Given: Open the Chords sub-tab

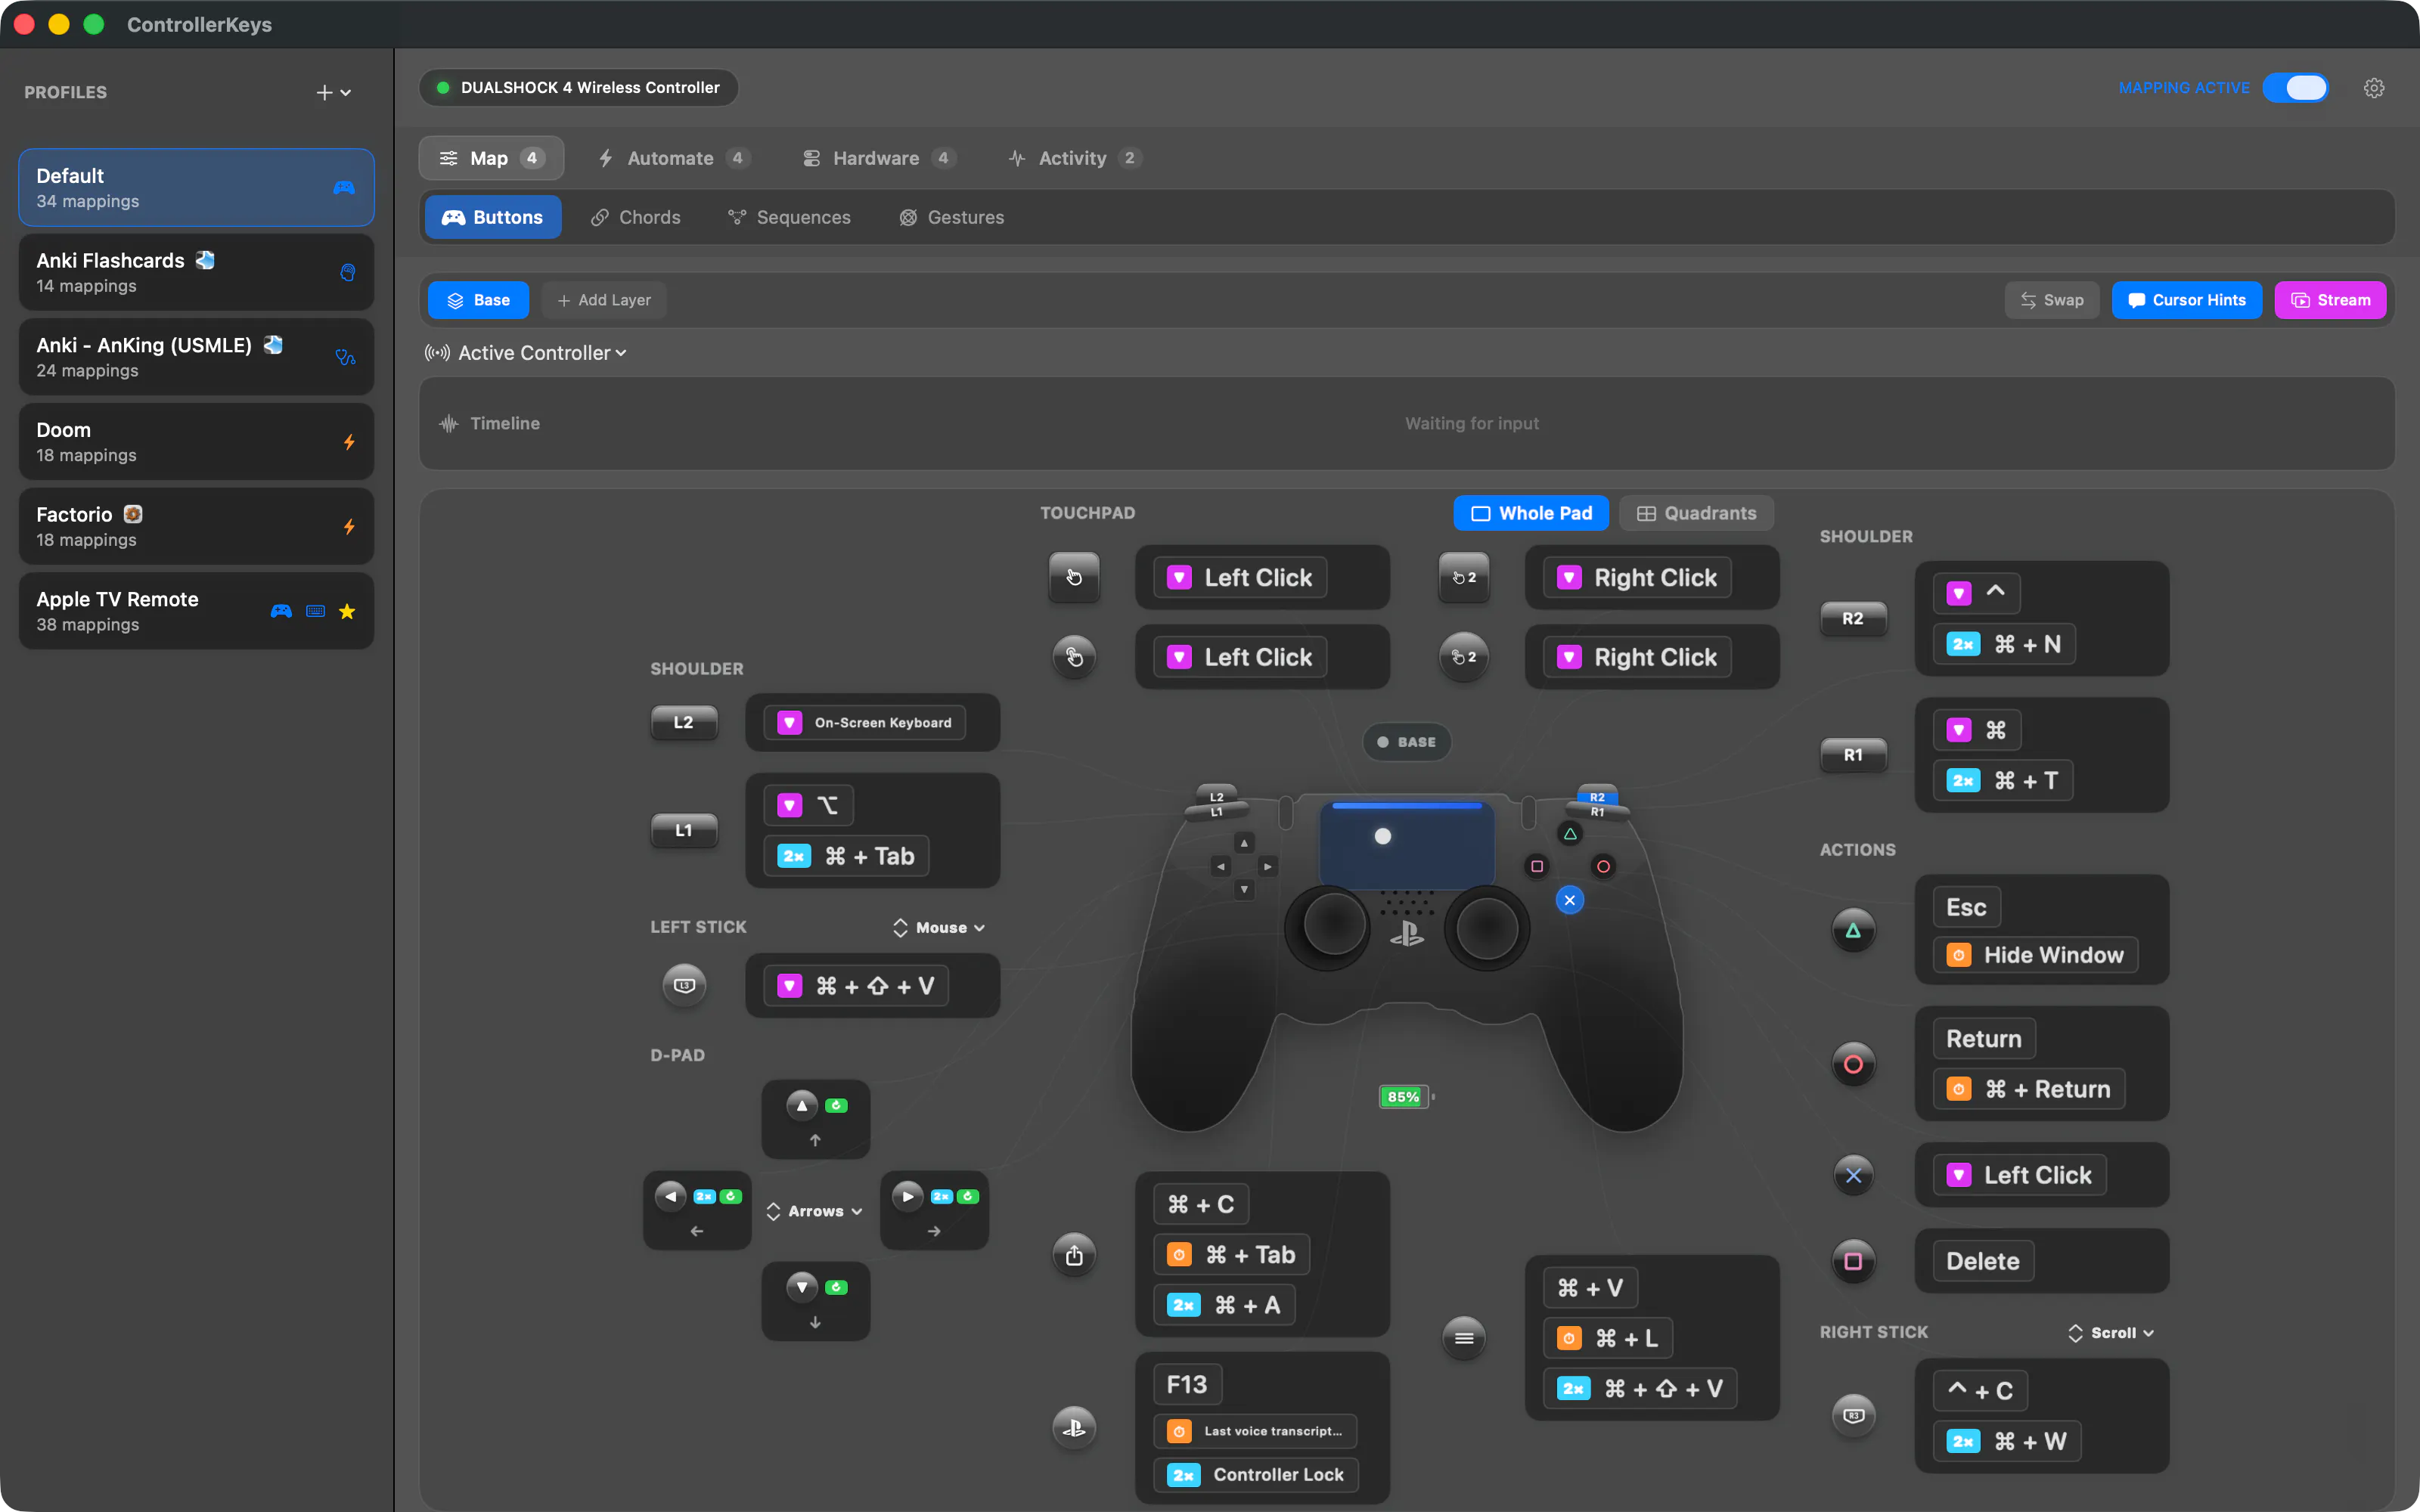Looking at the screenshot, I should 636,217.
